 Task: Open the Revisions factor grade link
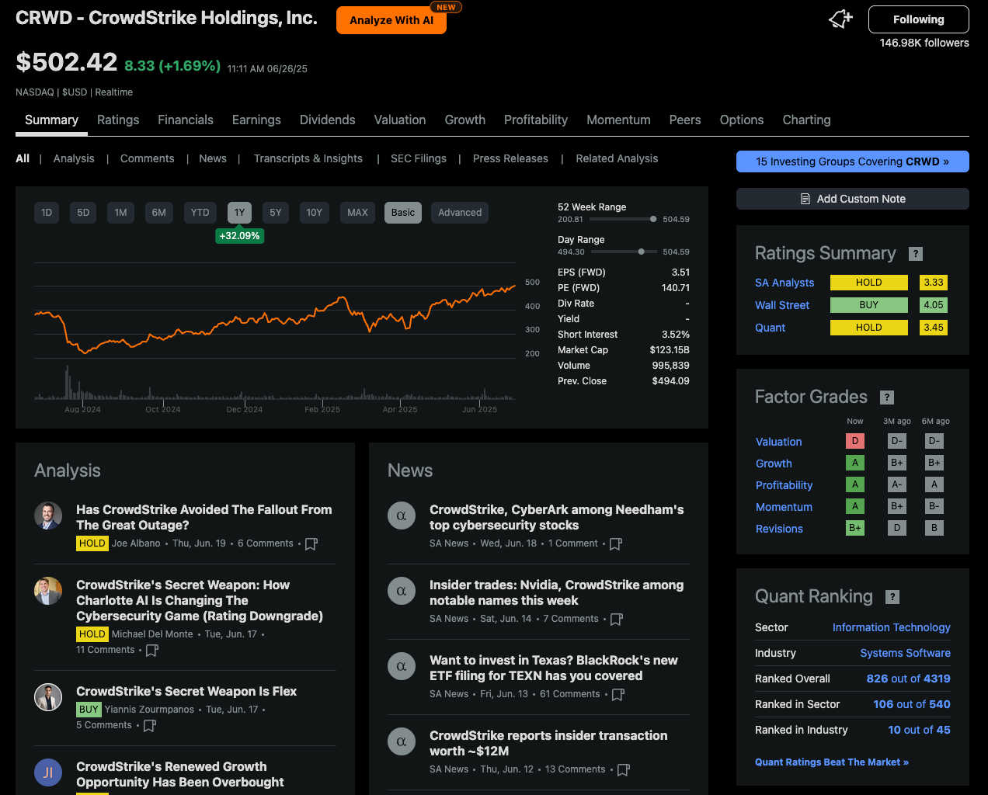[x=779, y=529]
